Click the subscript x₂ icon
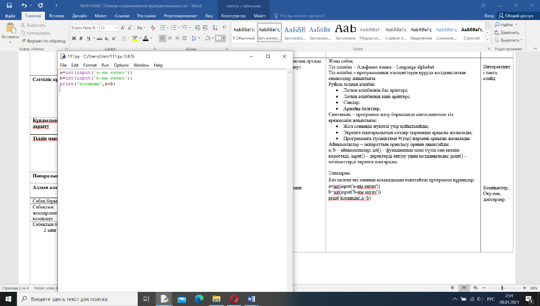This screenshot has width=540, height=306. pyautogui.click(x=107, y=38)
